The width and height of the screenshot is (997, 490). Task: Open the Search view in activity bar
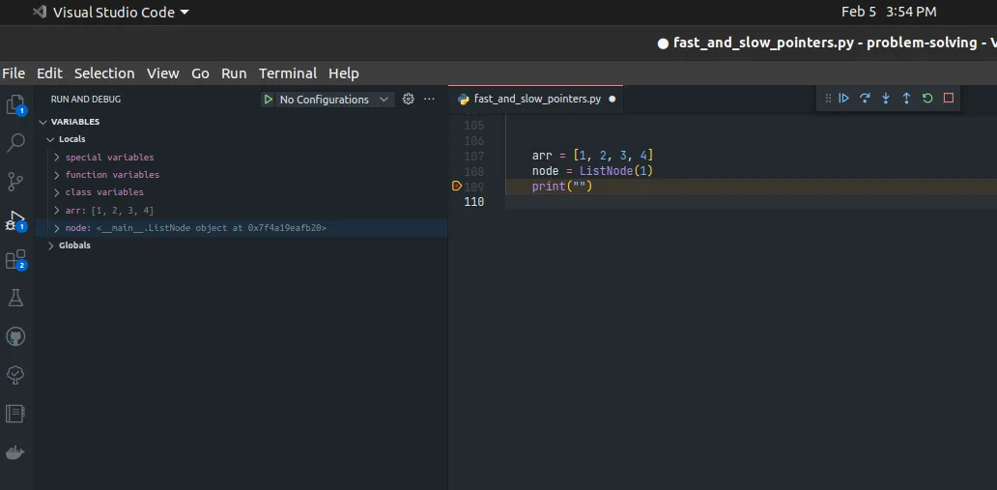(x=15, y=143)
